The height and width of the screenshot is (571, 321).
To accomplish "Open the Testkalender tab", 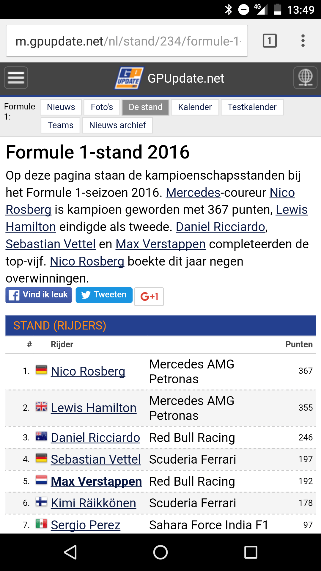I will (252, 107).
